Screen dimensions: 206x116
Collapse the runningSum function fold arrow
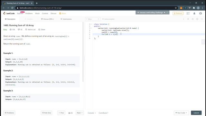91,28
